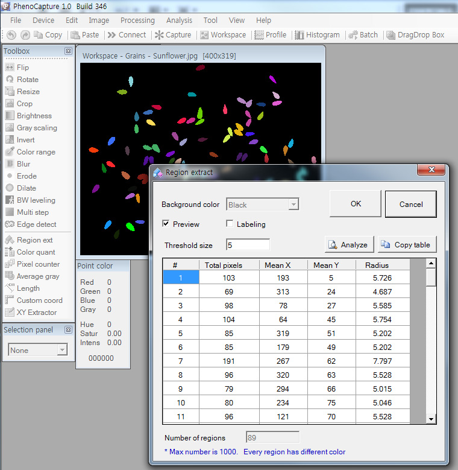
Task: Open the Analysis menu
Action: tap(179, 20)
